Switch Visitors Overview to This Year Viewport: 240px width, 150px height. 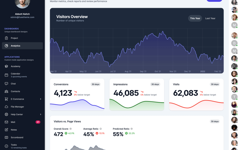pyautogui.click(x=195, y=18)
